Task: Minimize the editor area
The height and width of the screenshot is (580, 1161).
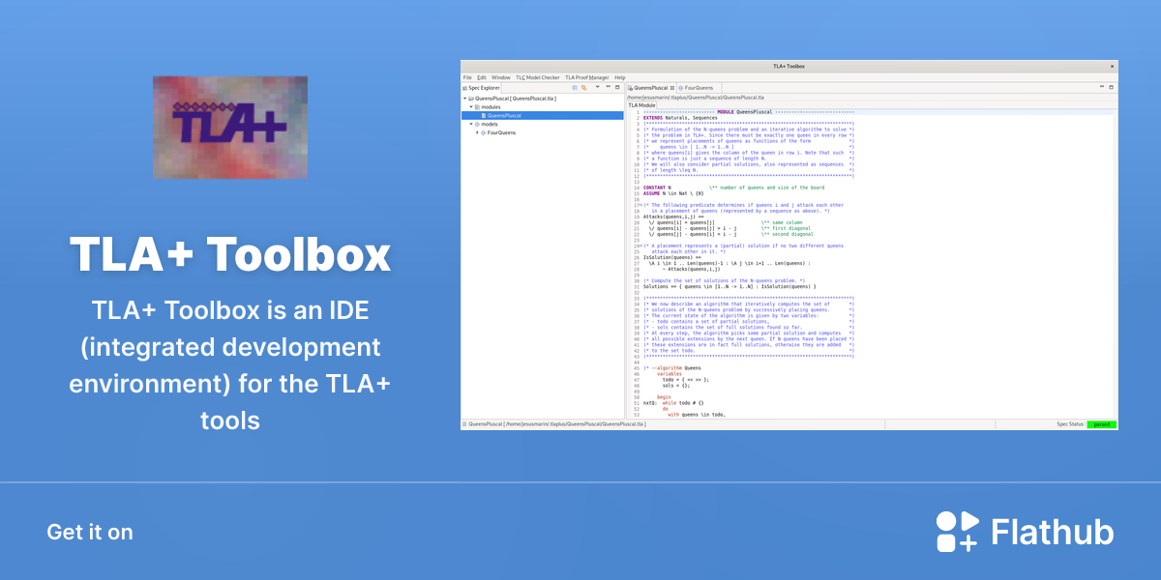Action: coord(1101,87)
